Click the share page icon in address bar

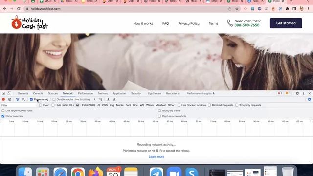click(x=230, y=9)
